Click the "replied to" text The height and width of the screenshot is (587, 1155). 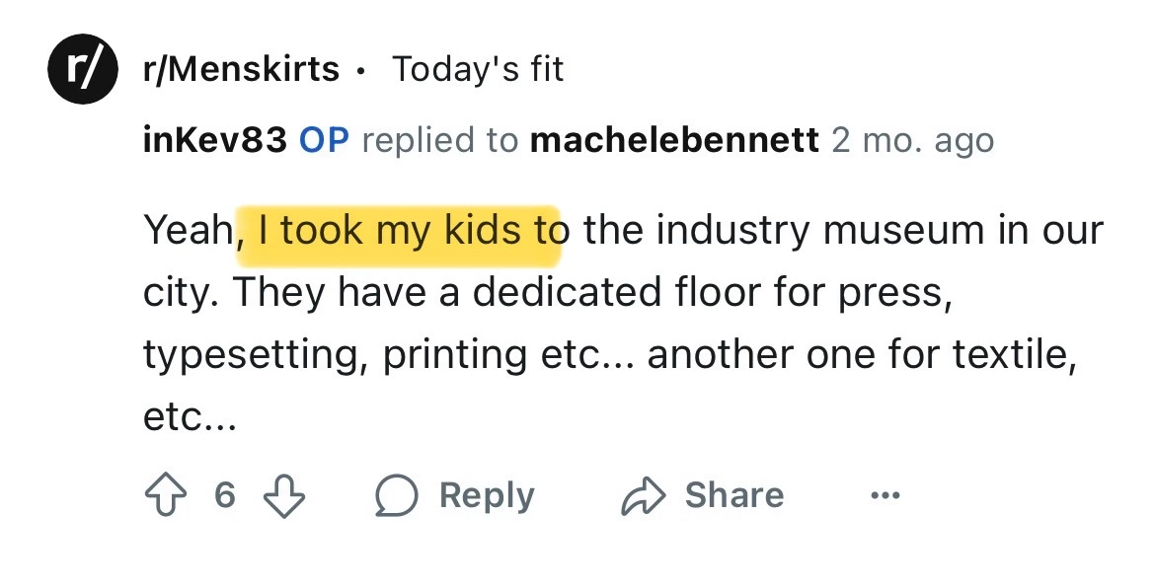439,140
